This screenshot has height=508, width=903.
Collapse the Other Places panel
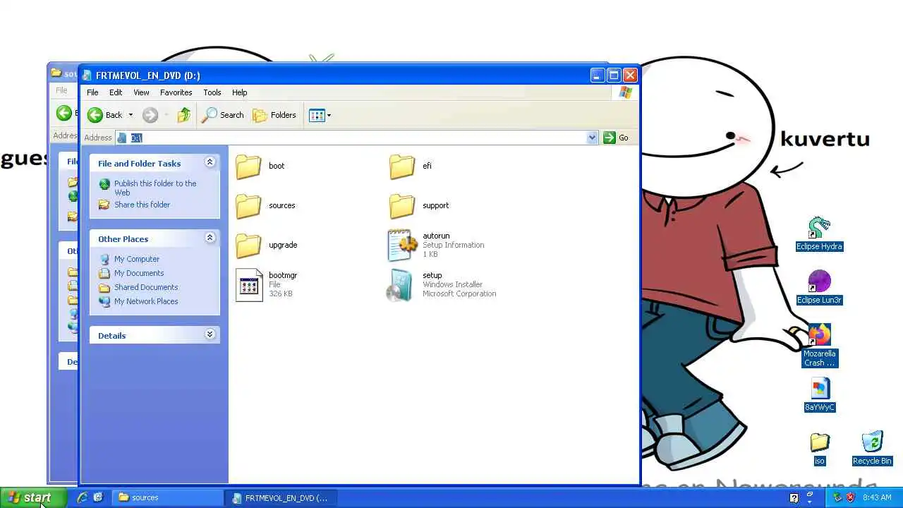click(210, 238)
